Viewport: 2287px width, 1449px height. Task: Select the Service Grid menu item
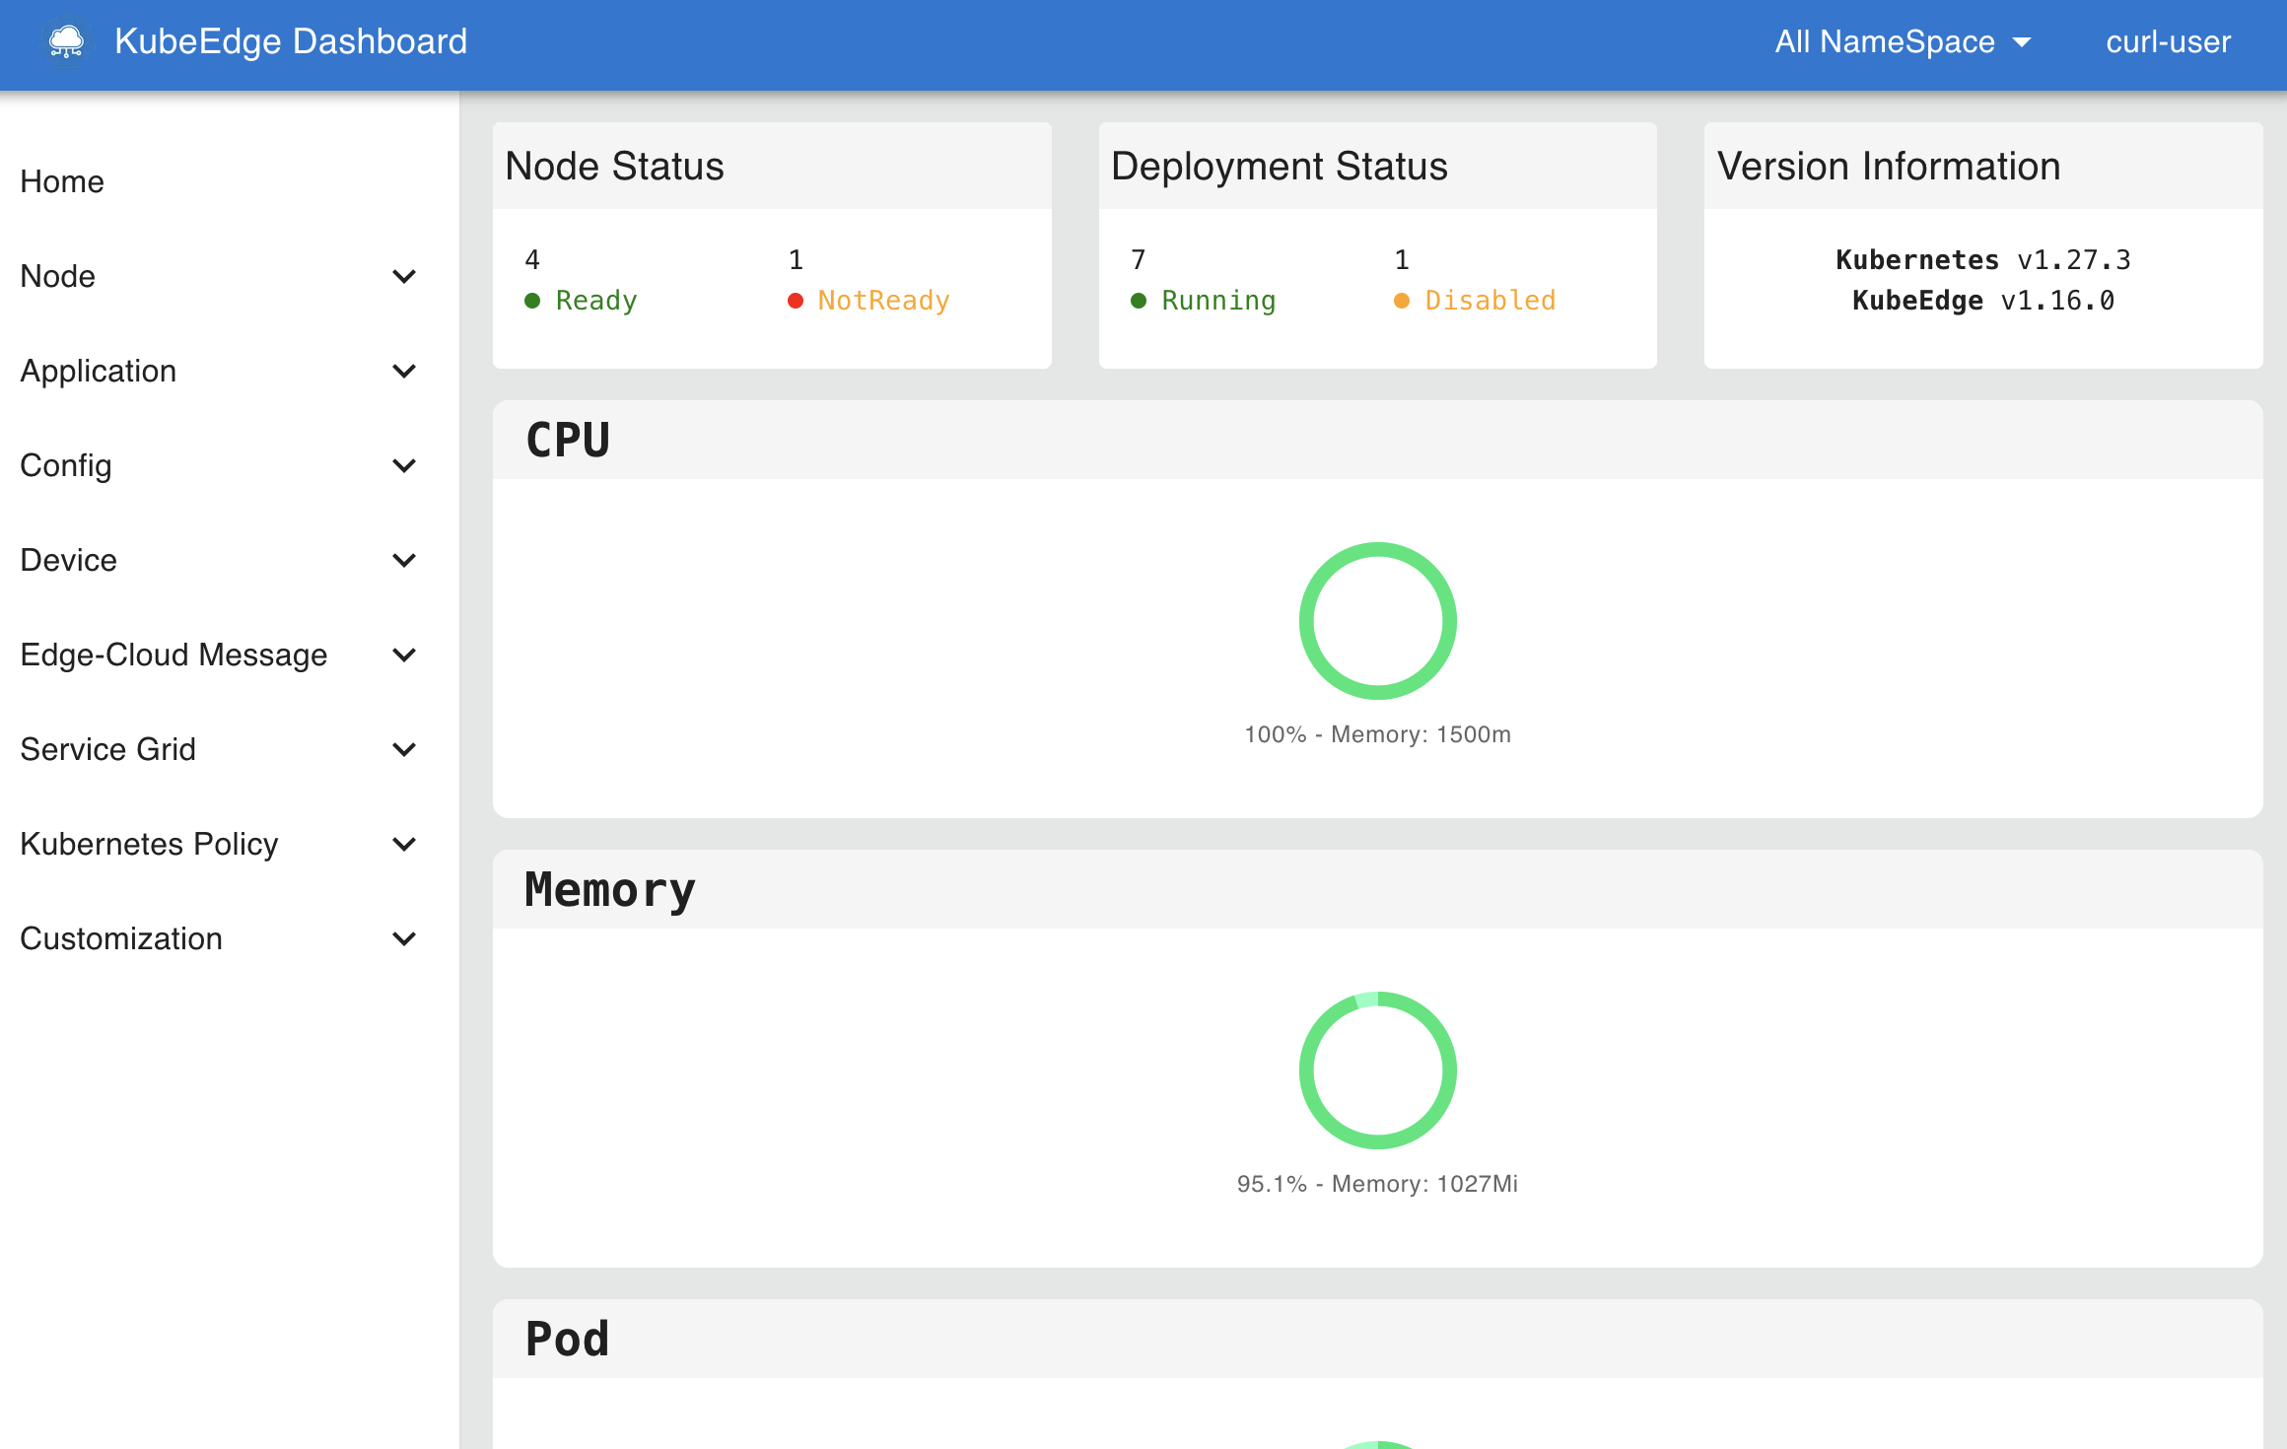(108, 749)
